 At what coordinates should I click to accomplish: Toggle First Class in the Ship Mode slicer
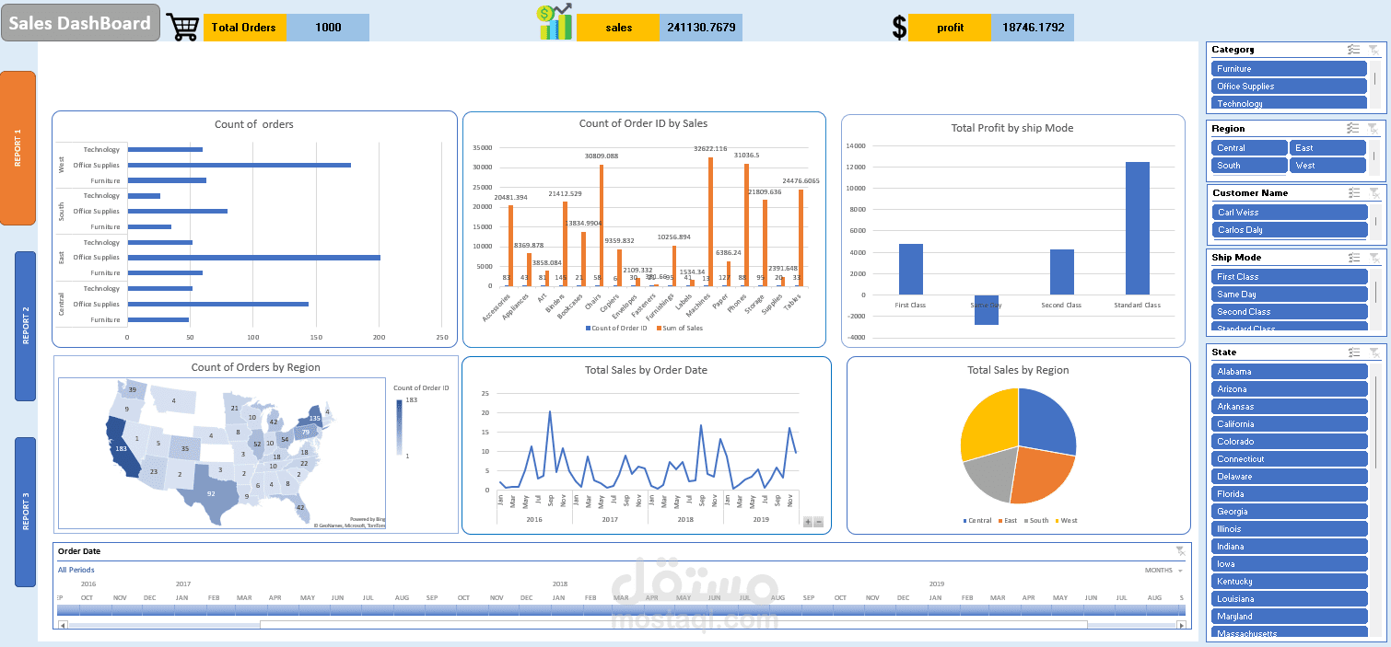click(1289, 276)
